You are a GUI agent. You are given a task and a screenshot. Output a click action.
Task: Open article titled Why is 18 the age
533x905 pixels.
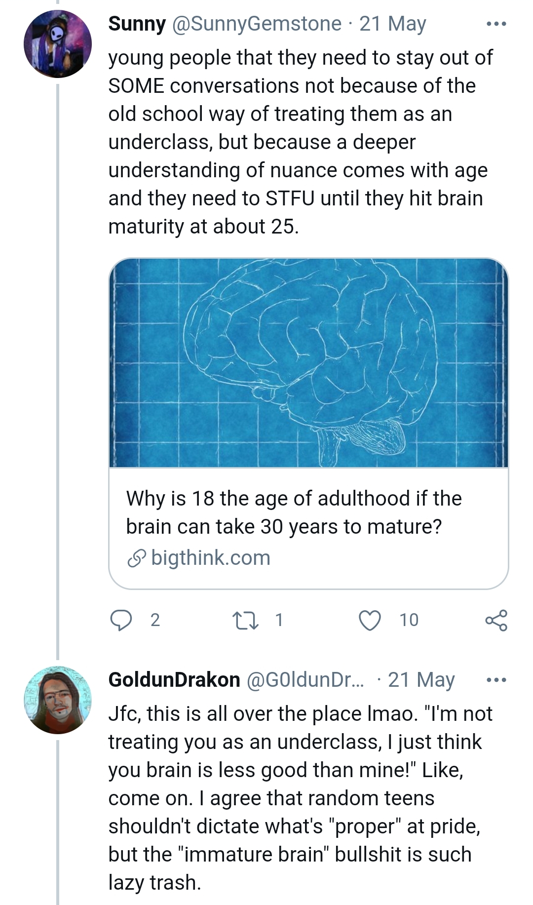[294, 512]
